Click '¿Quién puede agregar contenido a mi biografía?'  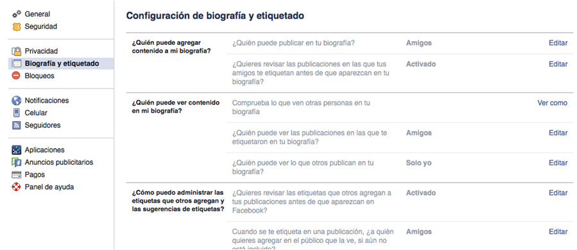171,47
